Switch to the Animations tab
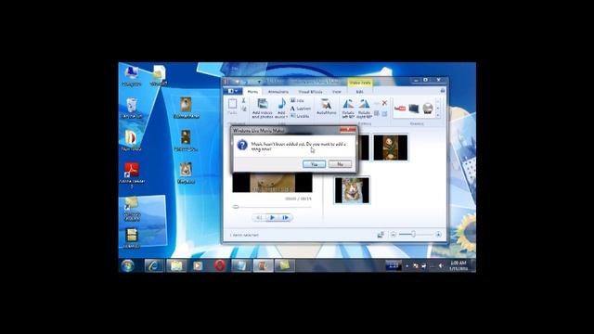 pos(278,92)
